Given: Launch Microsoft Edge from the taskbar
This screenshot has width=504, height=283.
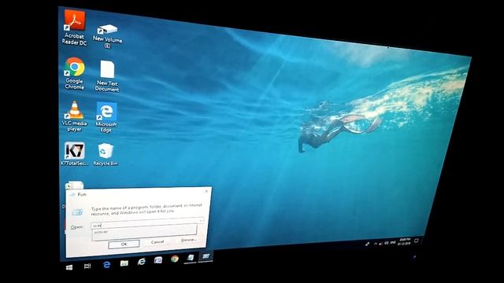Looking at the screenshot, I should [x=107, y=265].
